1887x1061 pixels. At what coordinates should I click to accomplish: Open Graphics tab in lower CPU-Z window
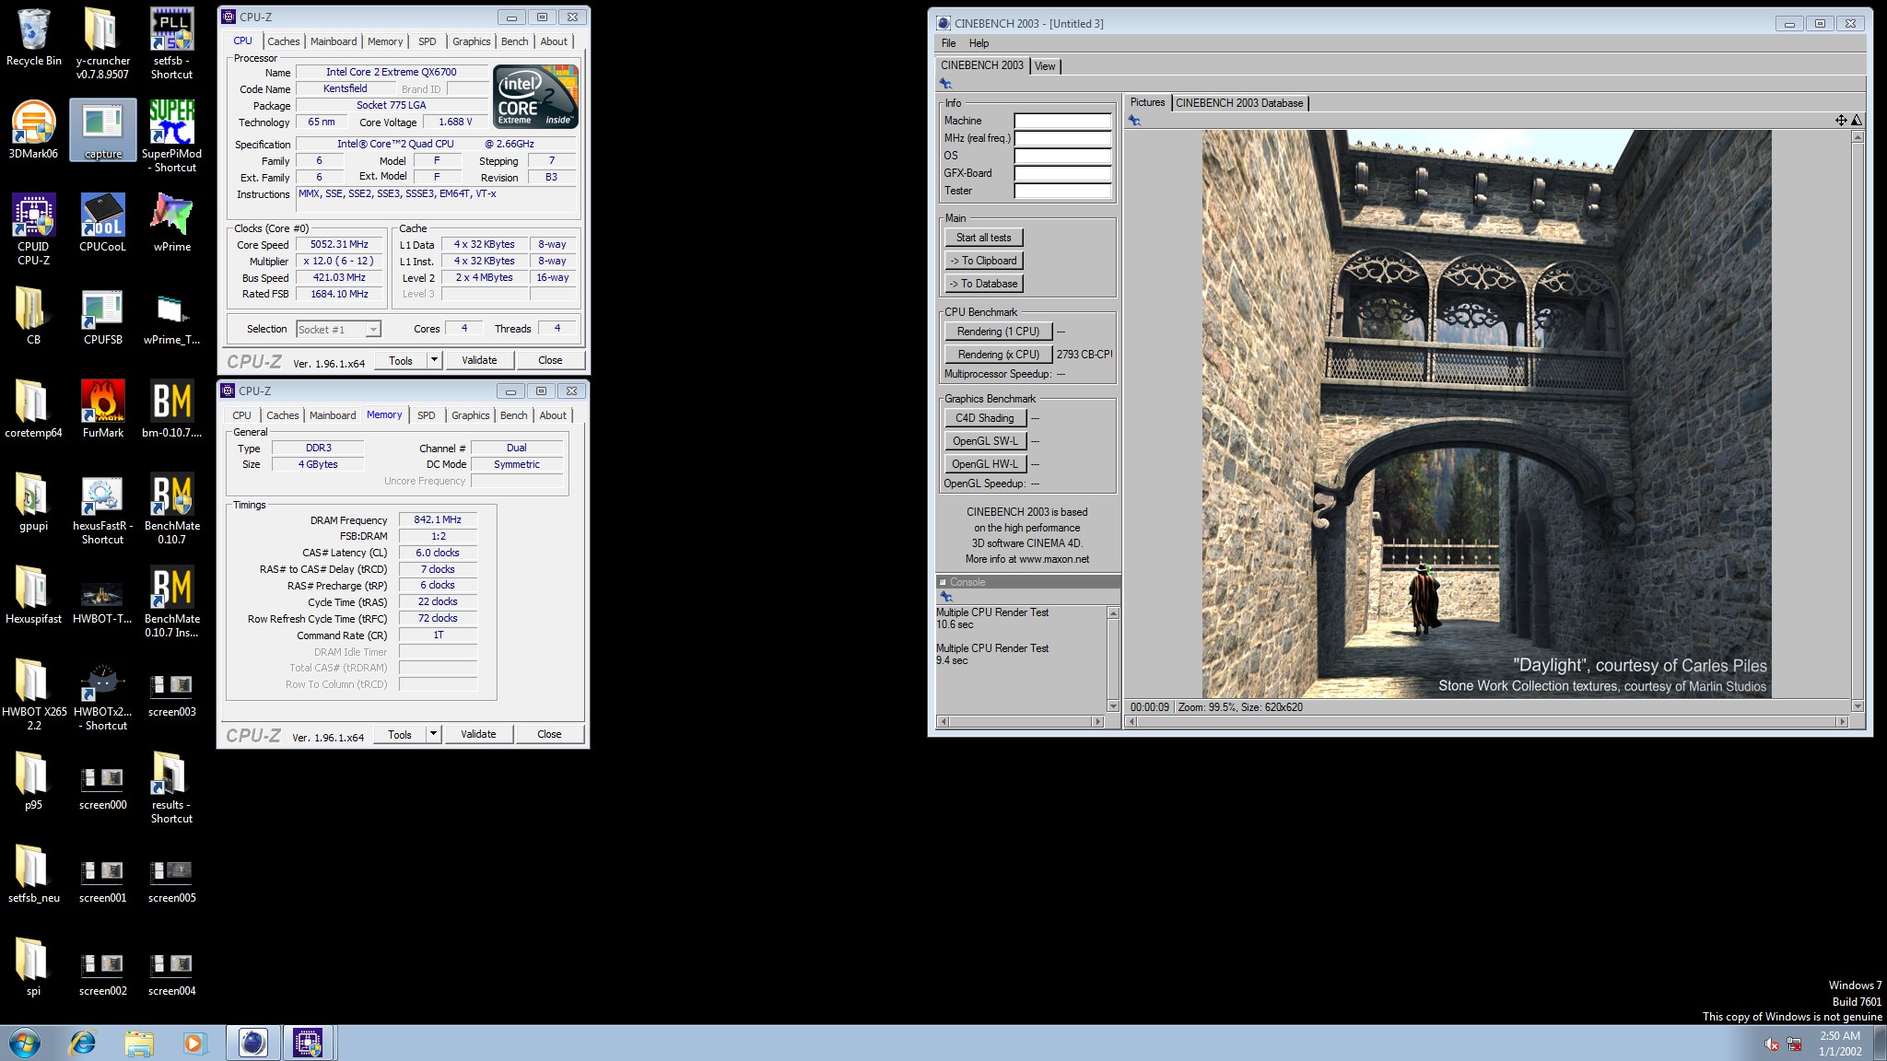click(471, 415)
